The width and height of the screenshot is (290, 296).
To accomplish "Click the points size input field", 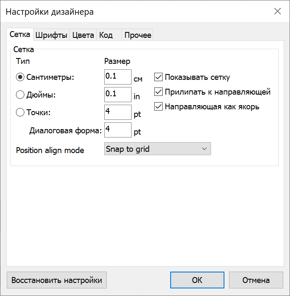I will point(118,112).
